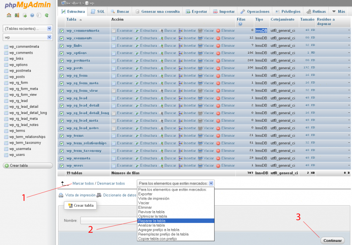Image resolution: width=352 pixels, height=245 pixels.
Task: Open the Privilegios tab
Action: click(288, 11)
